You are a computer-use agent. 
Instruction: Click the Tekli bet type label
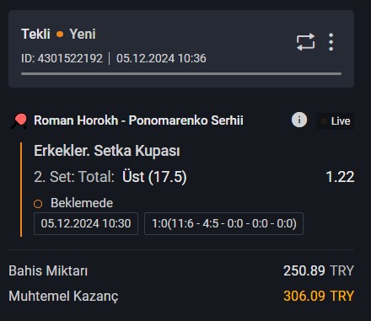pos(35,35)
